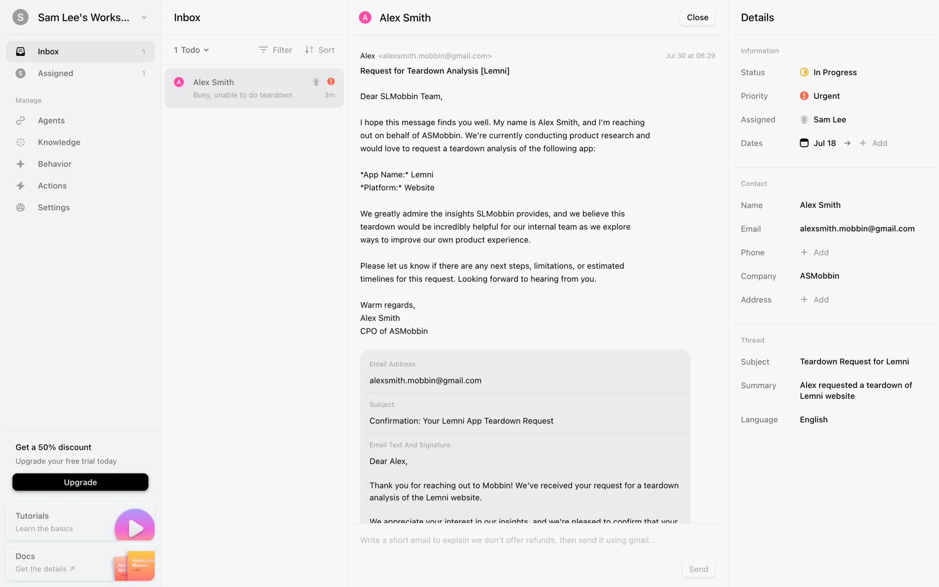
Task: Open the Filter options
Action: (x=275, y=50)
